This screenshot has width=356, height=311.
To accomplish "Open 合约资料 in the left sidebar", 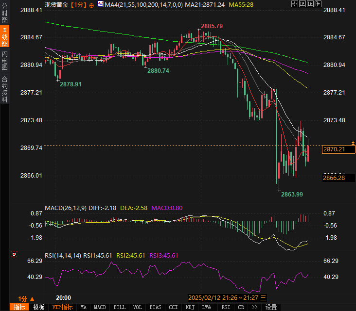I will coord(4,89).
